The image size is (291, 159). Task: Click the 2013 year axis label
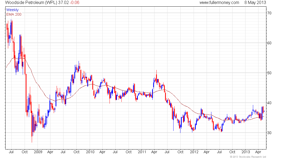246,152
